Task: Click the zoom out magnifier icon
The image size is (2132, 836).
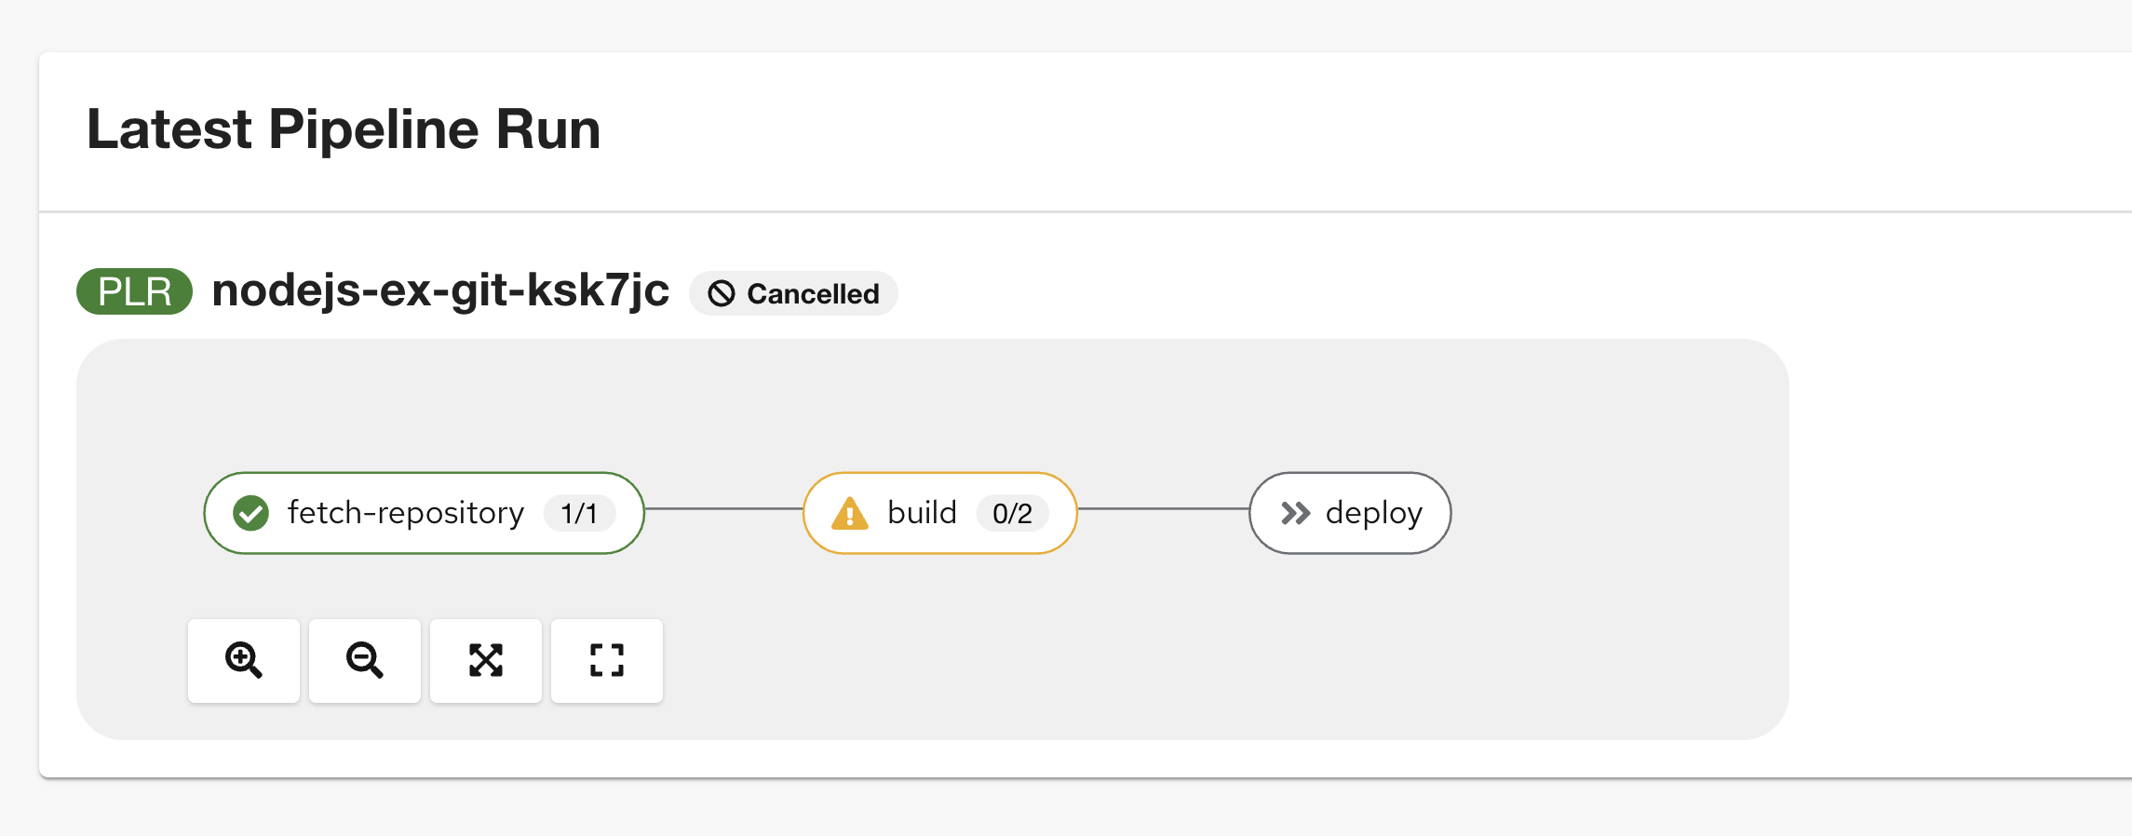Action: (x=364, y=661)
